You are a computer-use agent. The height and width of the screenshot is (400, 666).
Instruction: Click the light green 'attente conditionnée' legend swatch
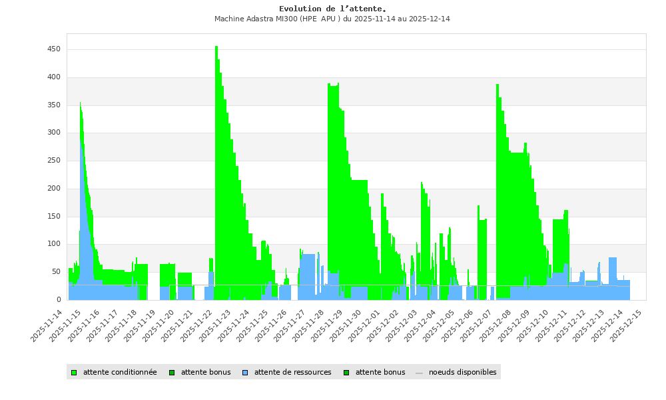click(74, 373)
